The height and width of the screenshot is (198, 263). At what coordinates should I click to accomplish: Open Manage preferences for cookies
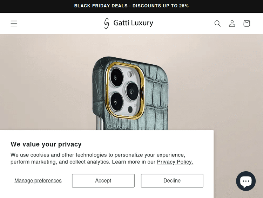coord(38,180)
